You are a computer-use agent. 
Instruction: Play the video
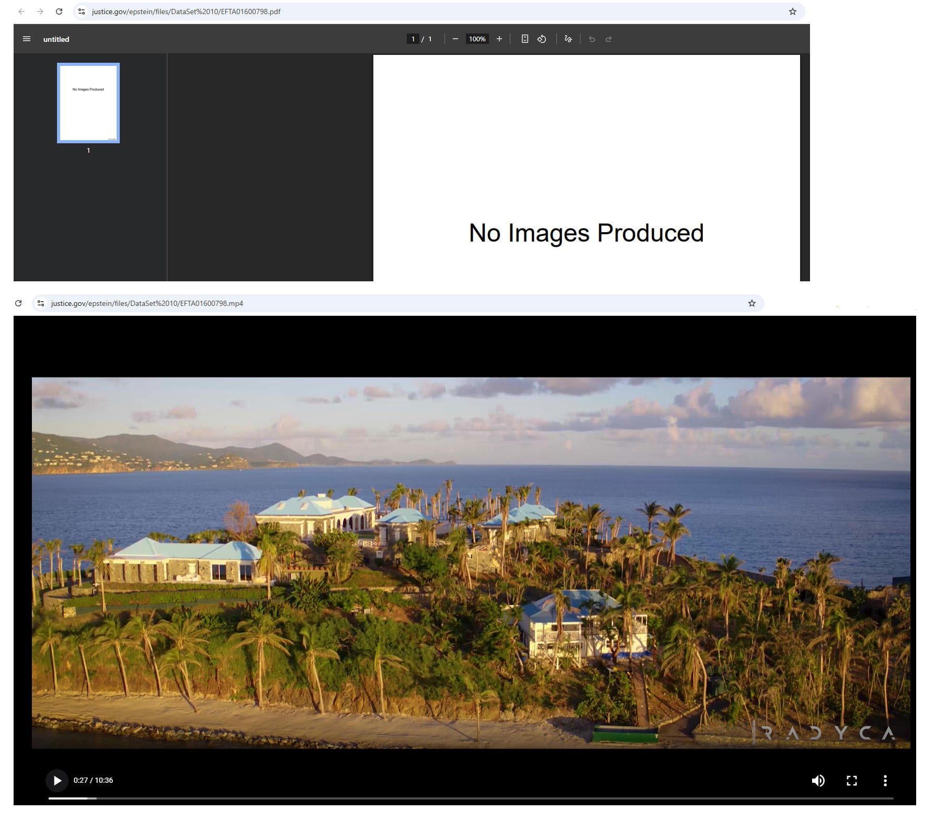57,780
